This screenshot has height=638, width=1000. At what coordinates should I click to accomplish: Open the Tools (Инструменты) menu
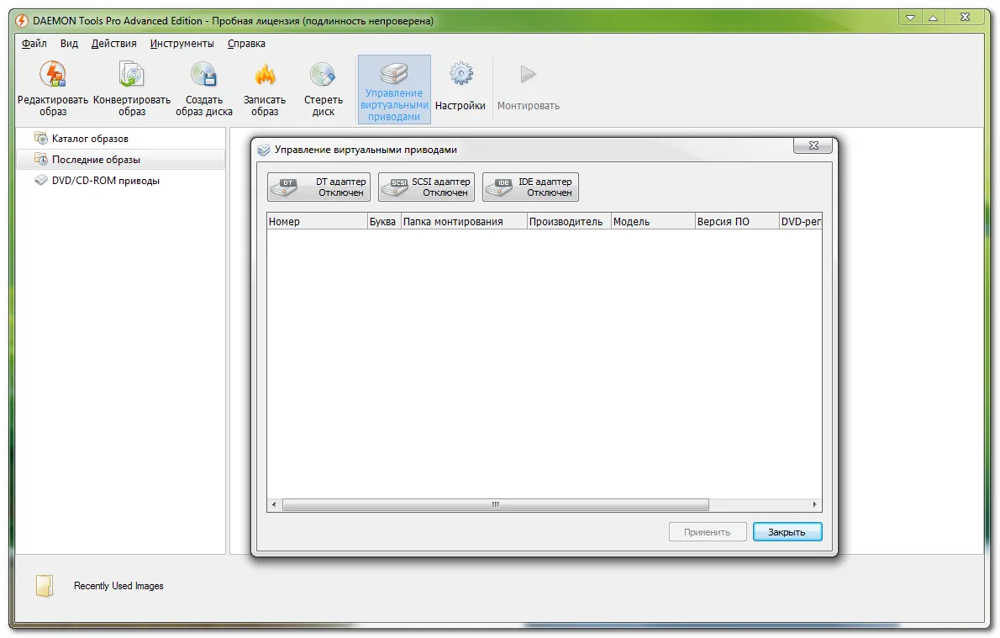pyautogui.click(x=182, y=44)
